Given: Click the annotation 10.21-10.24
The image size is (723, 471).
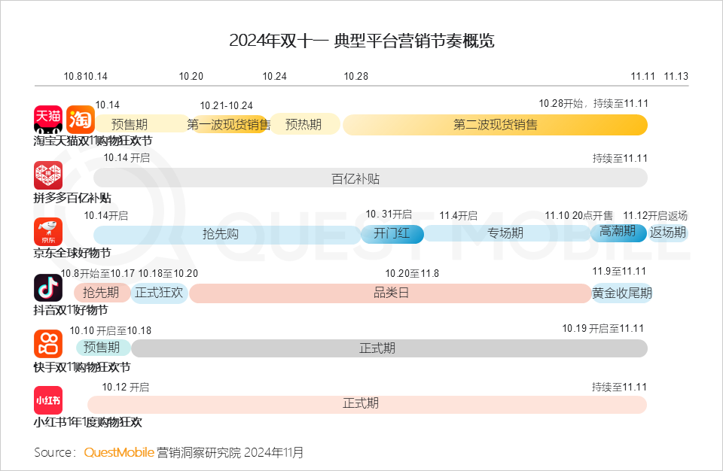Looking at the screenshot, I should [x=227, y=105].
